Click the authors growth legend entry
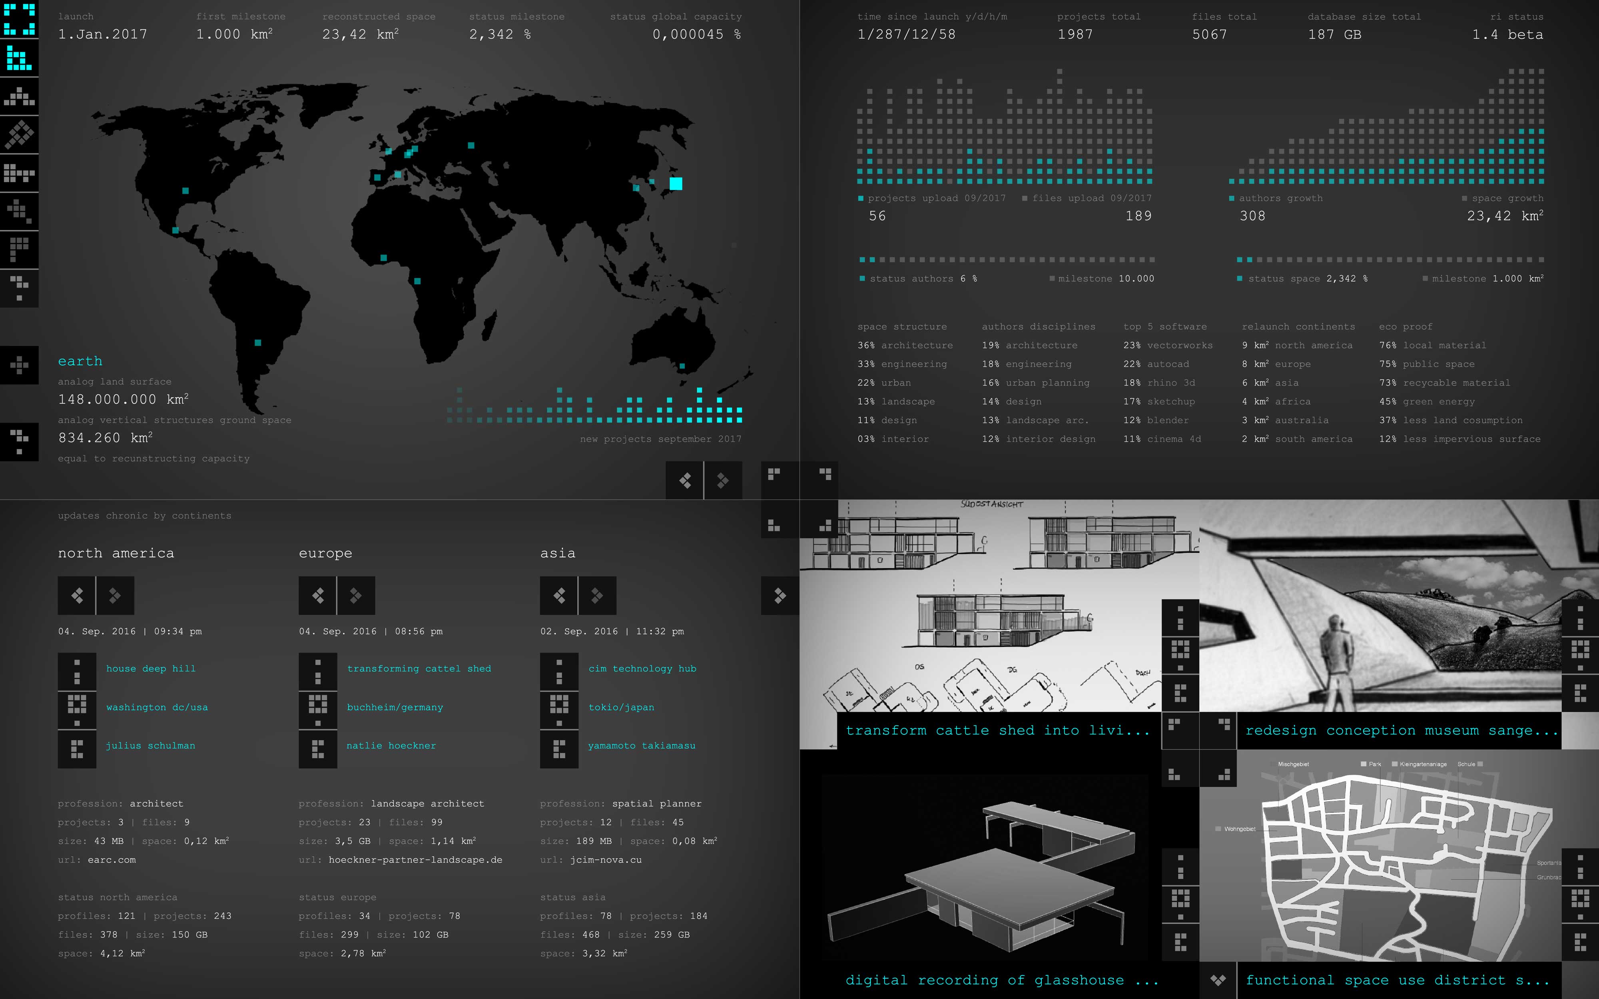 1276,198
